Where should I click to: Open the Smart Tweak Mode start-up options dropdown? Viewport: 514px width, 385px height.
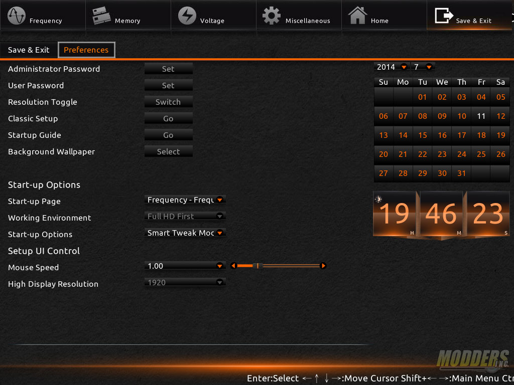[x=185, y=233]
